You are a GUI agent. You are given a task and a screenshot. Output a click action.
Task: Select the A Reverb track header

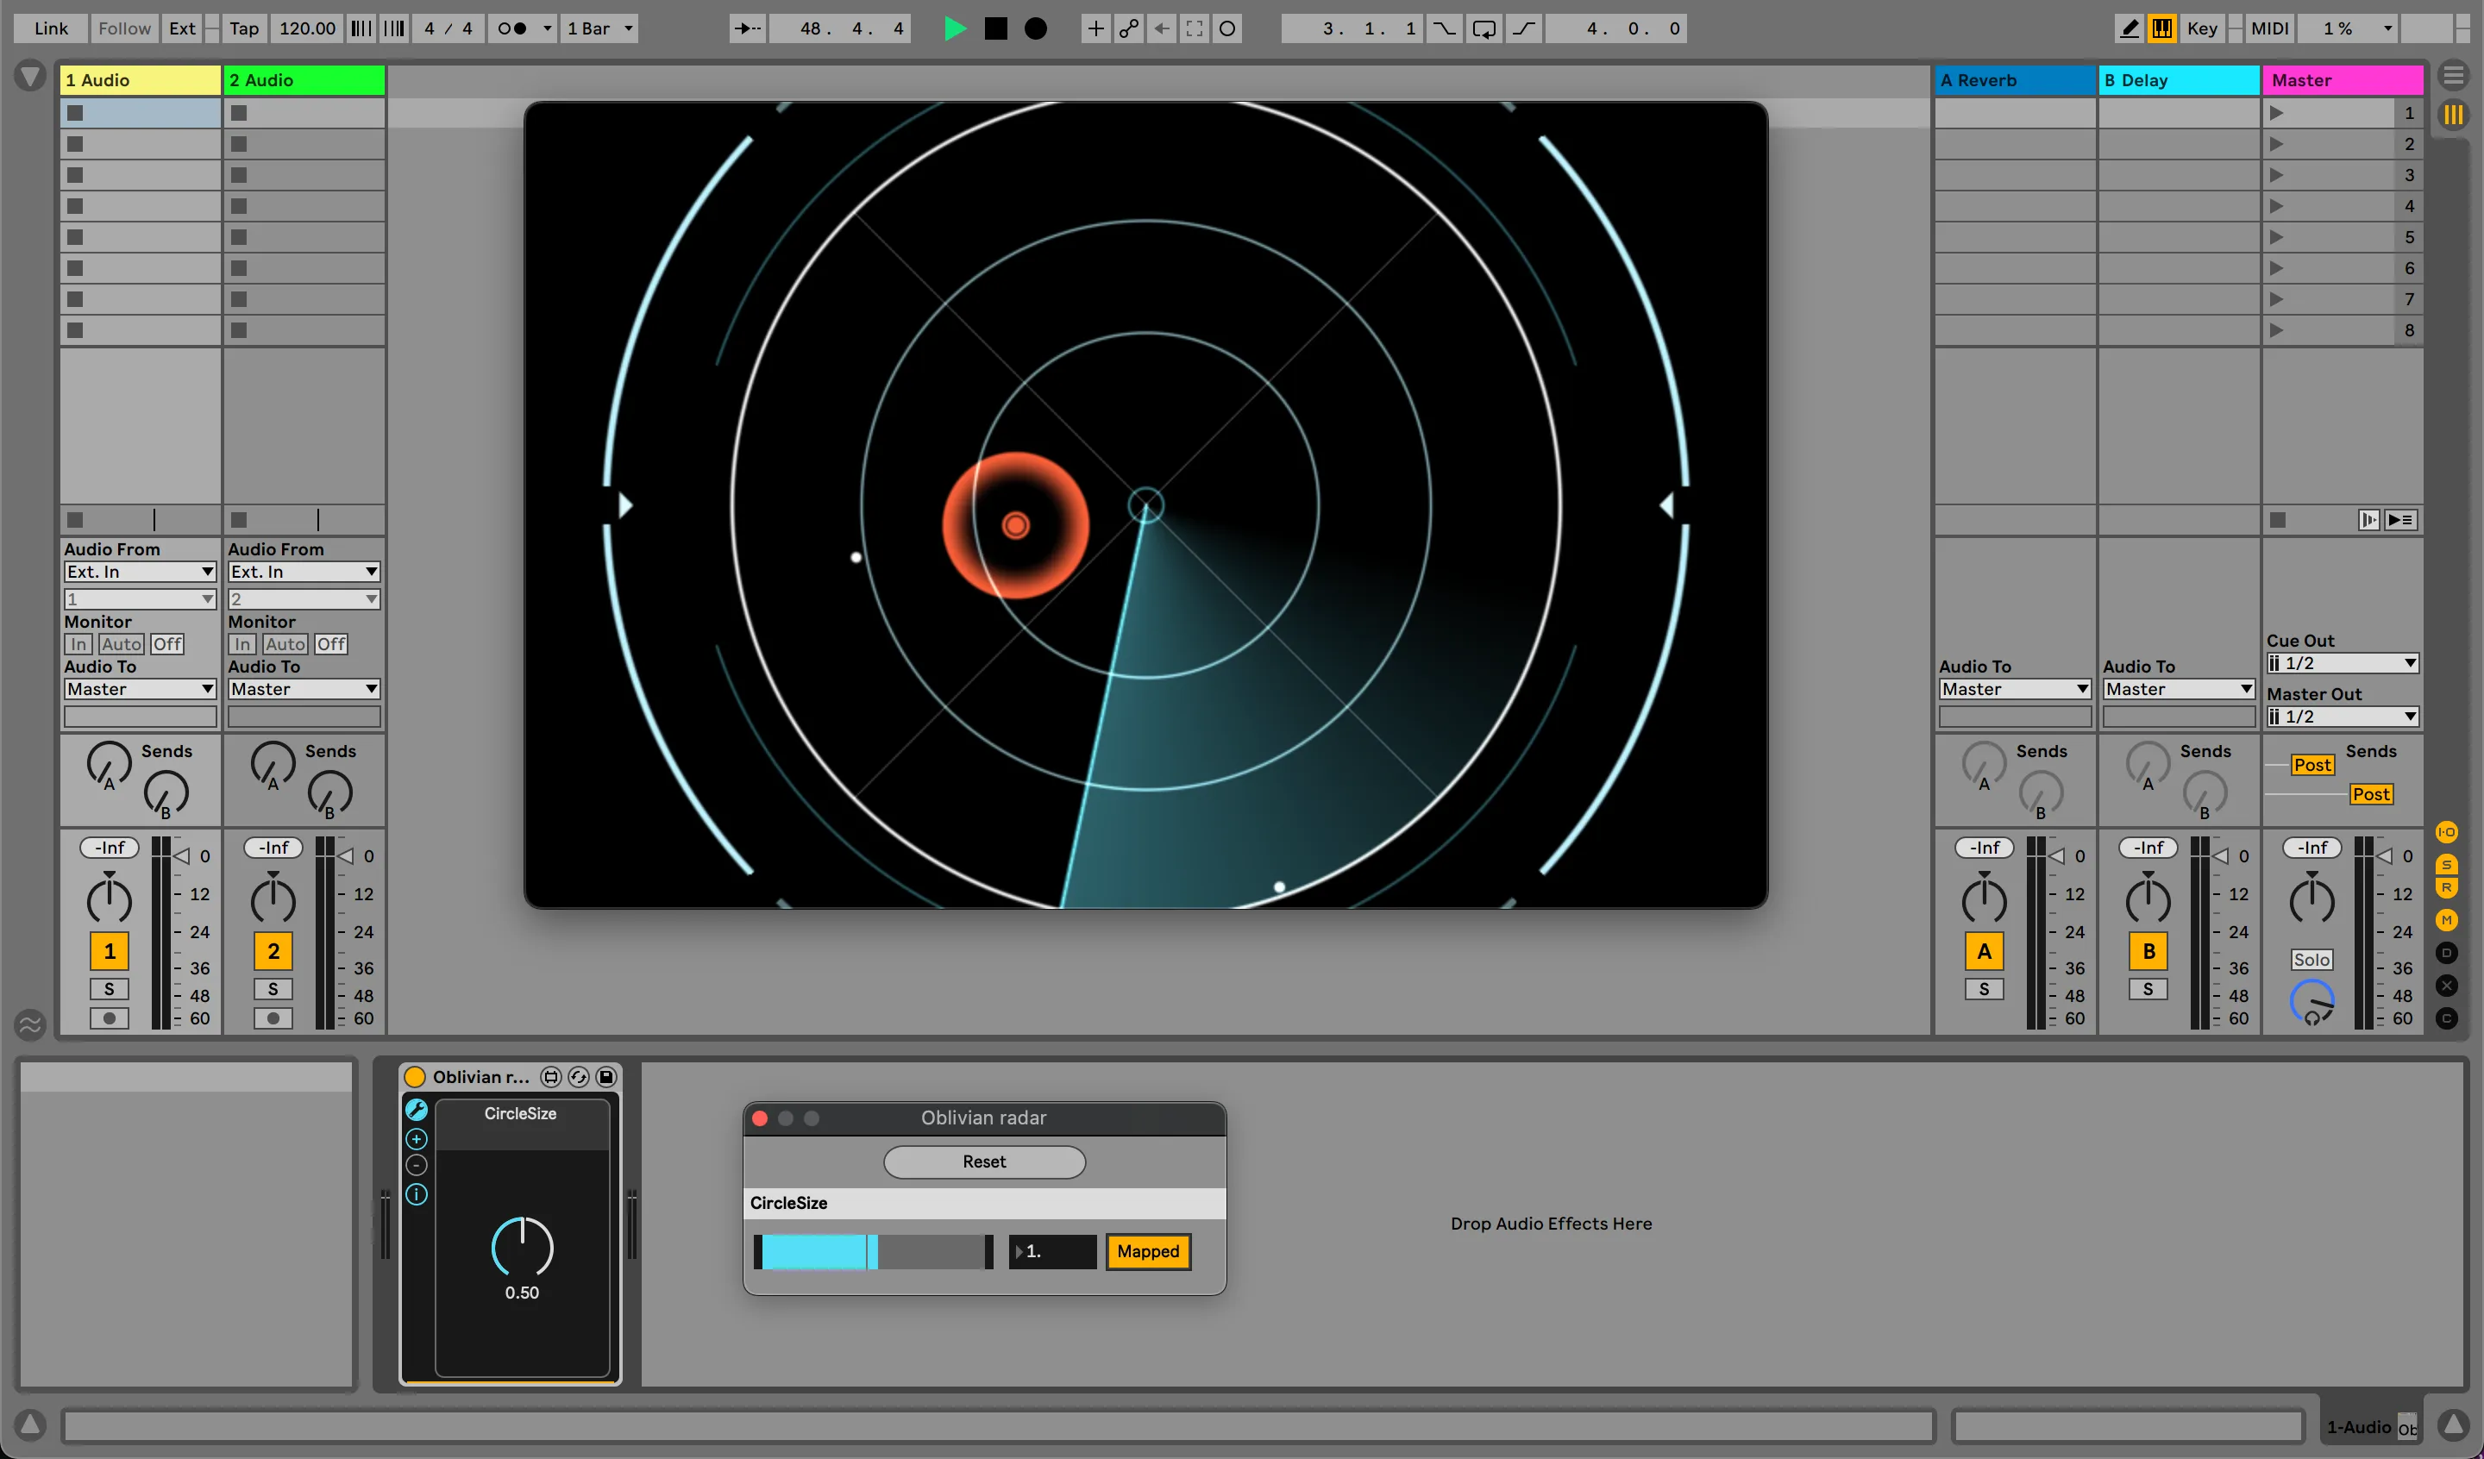2014,80
